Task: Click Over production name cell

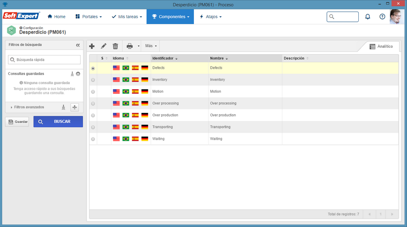Action: coord(245,115)
